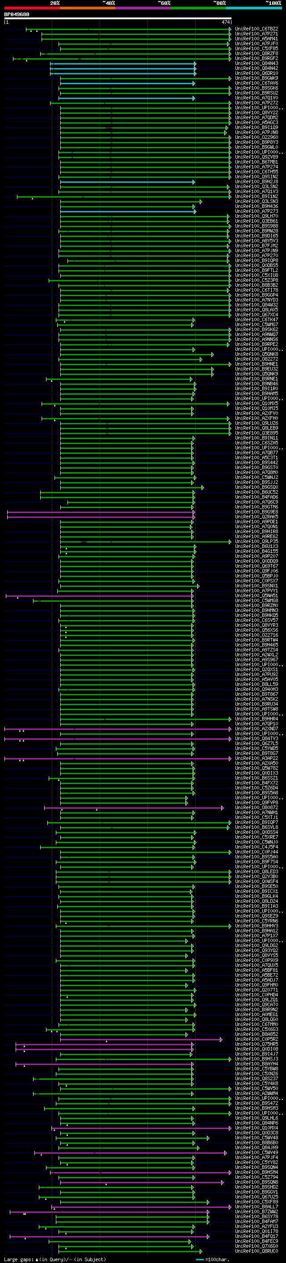This screenshot has width=286, height=1263.
Task: Click the cyan ~100% identity legend segment
Action: (254, 8)
